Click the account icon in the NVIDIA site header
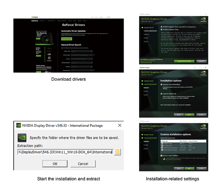Screen dimensions: 222x194 [109, 17]
